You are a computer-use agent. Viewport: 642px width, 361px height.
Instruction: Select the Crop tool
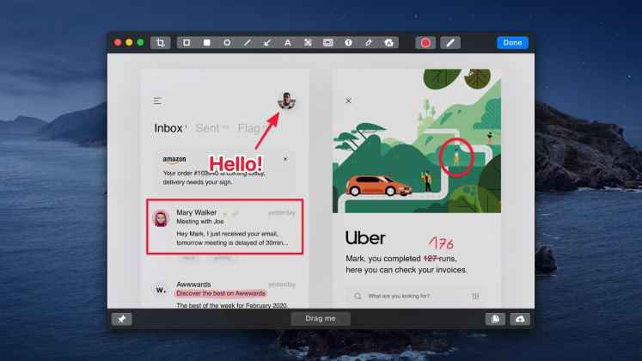(x=160, y=42)
